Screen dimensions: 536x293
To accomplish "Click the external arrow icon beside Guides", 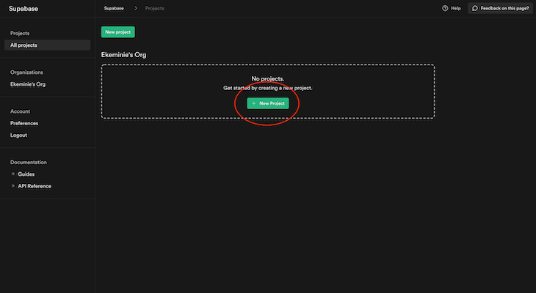I will click(x=12, y=174).
